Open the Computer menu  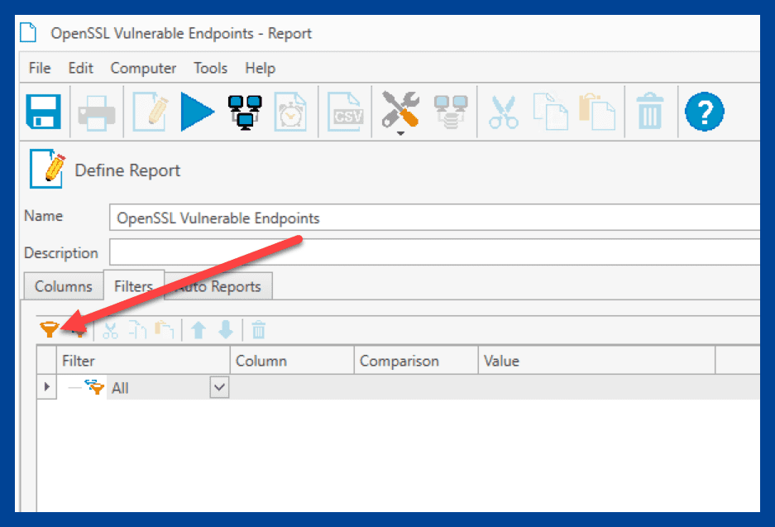coord(143,68)
